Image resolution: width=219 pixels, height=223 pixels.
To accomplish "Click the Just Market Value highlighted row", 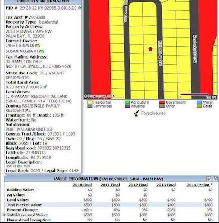I will (x=109, y=205).
